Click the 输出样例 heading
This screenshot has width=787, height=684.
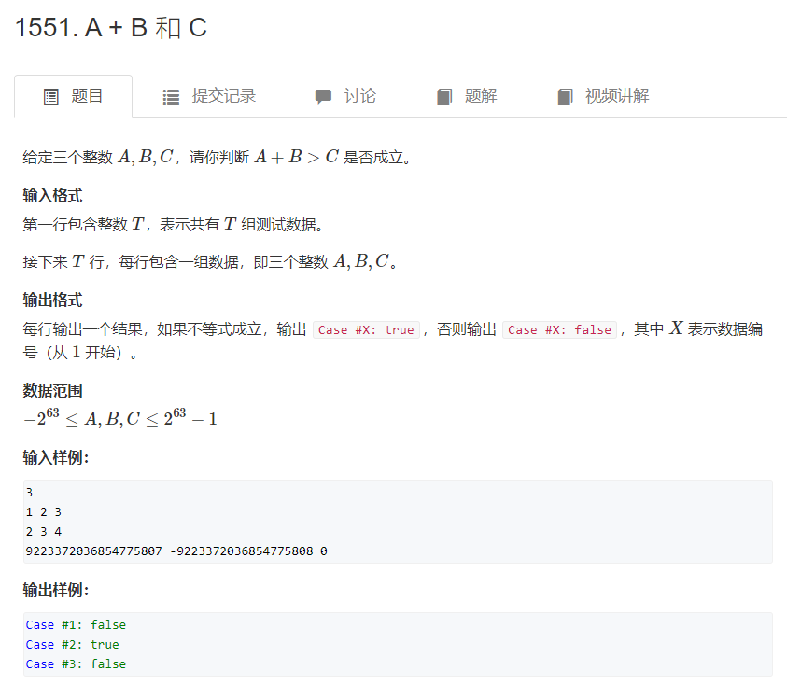click(x=52, y=590)
